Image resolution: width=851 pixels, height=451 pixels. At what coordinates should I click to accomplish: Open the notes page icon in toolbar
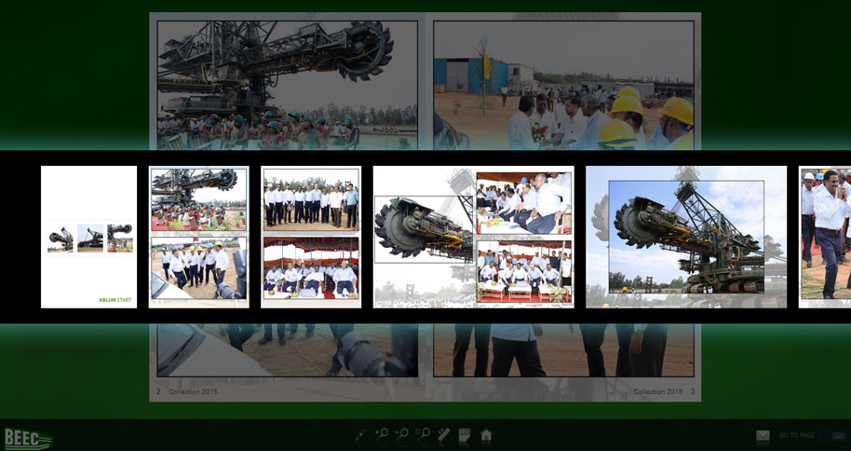pos(465,435)
